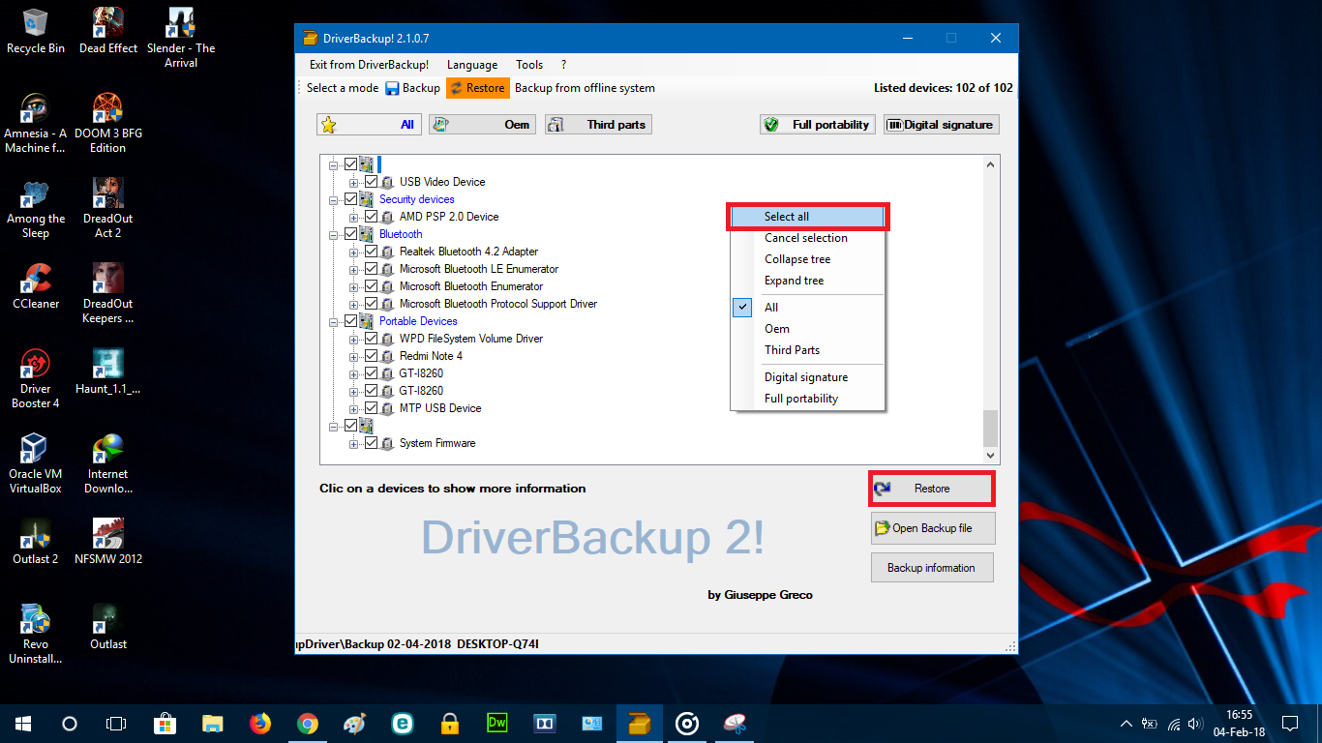The height and width of the screenshot is (743, 1322).
Task: Uncheck Microsoft Bluetooth Enumerator checkbox
Action: coord(371,286)
